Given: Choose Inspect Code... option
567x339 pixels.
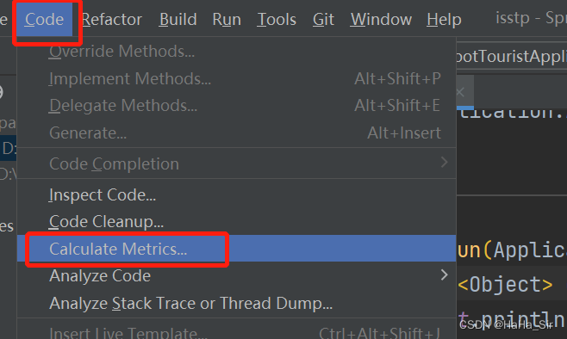Looking at the screenshot, I should tap(236, 195).
